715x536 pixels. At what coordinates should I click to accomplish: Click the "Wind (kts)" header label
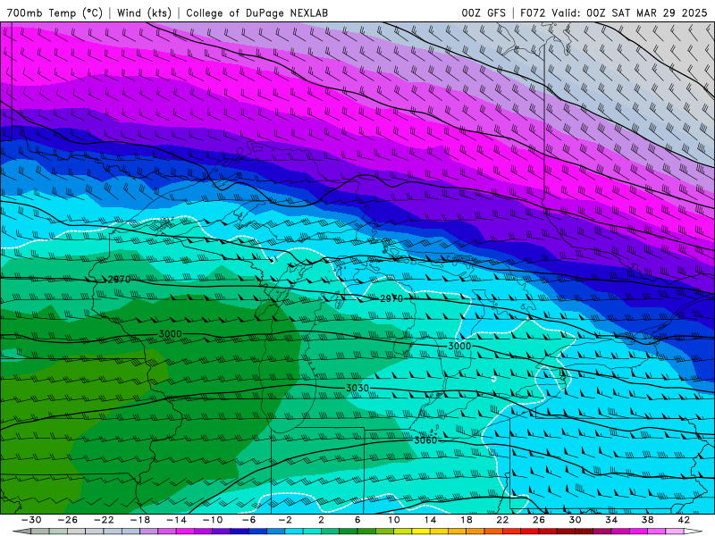click(144, 13)
